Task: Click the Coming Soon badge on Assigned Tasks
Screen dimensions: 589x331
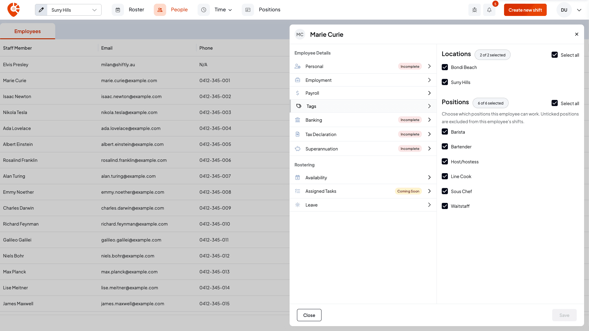Action: (408, 191)
